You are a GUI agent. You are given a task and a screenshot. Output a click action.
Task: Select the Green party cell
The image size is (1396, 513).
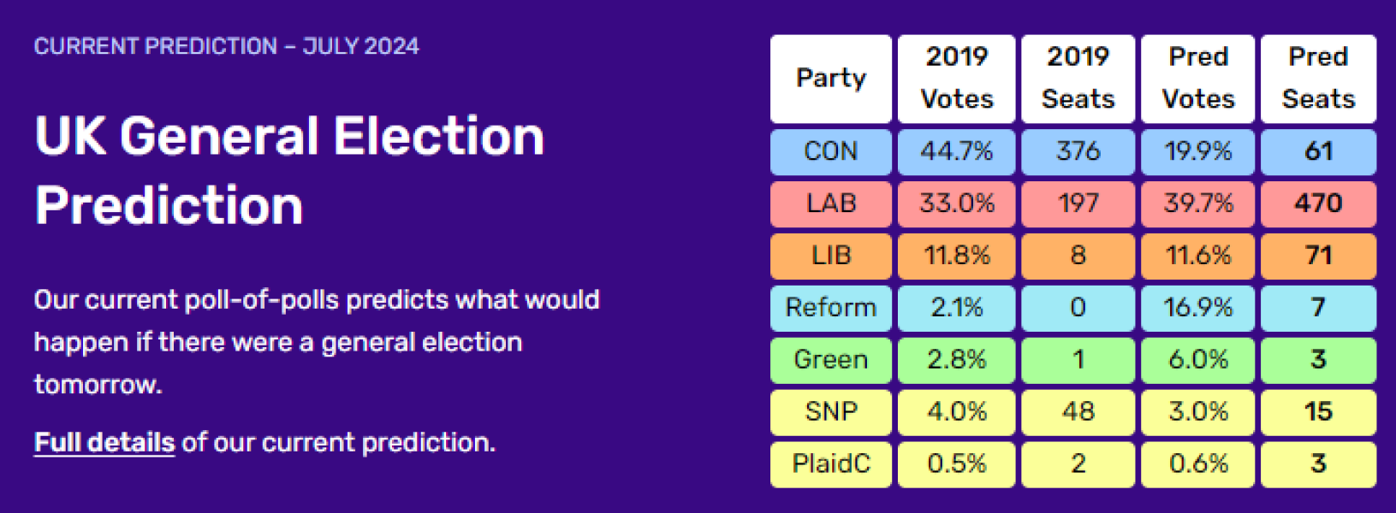point(830,360)
